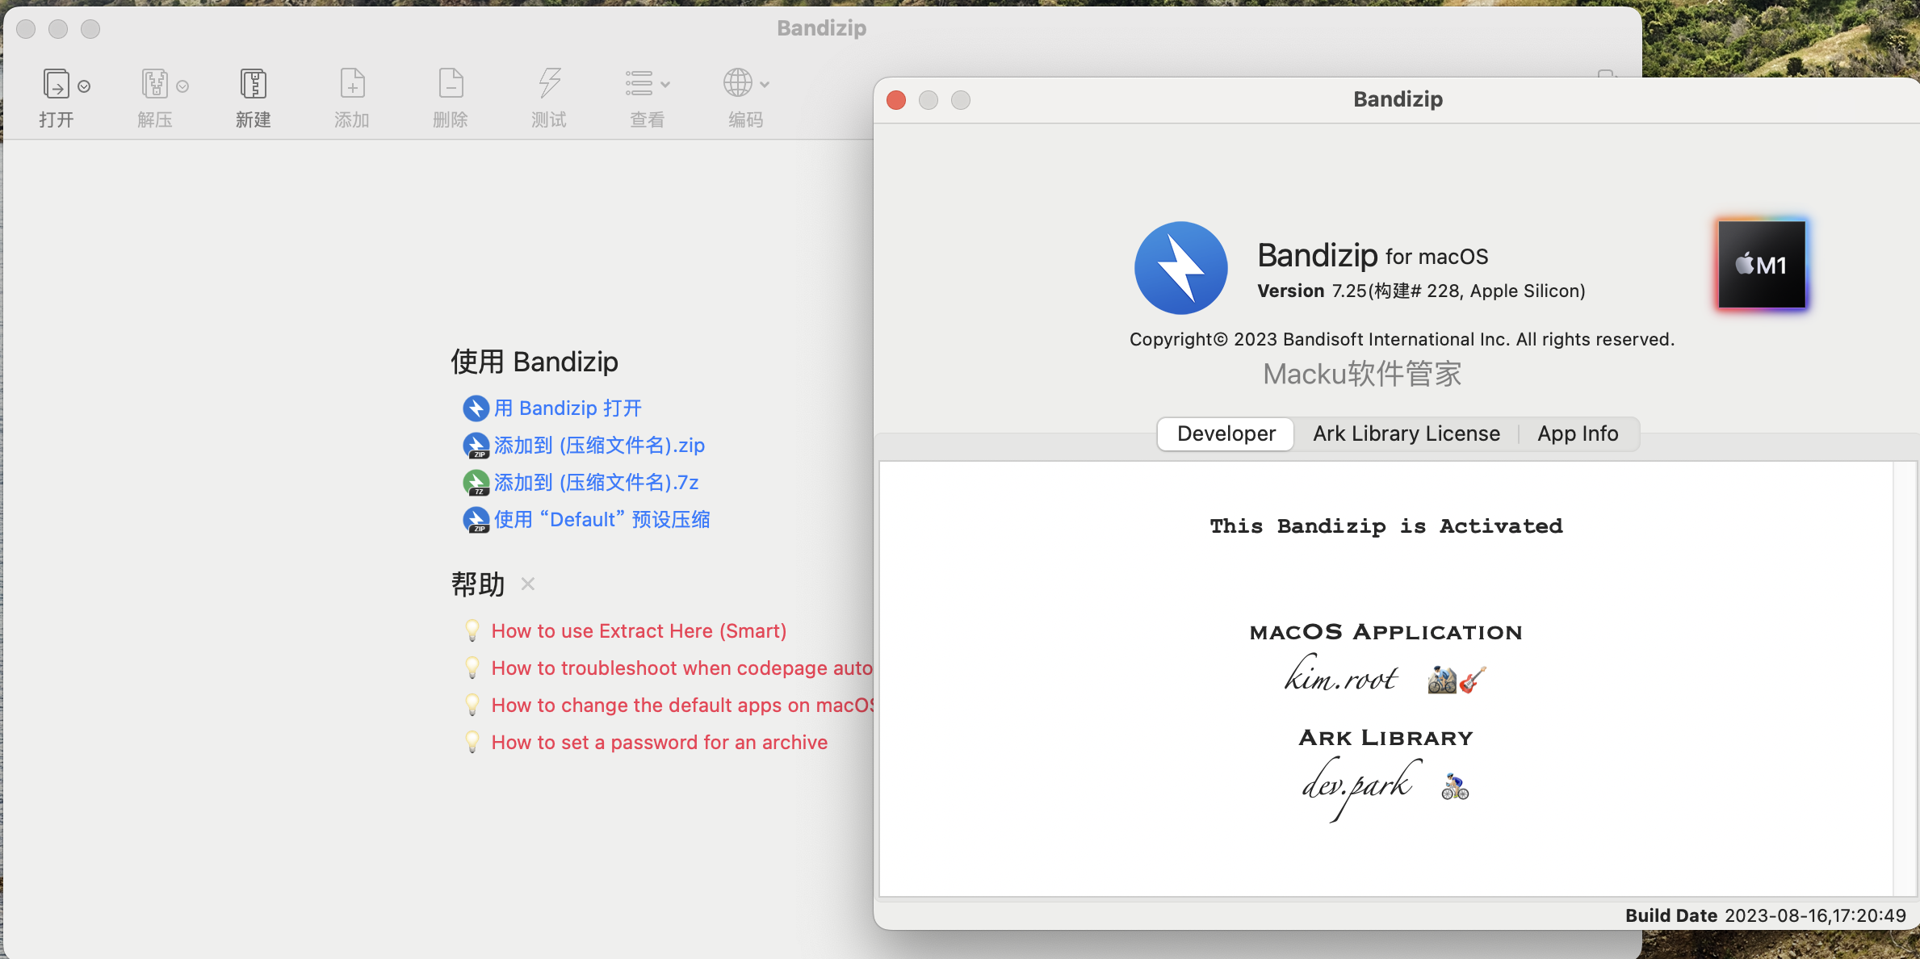The image size is (1920, 959).
Task: Click the 添加 (Add) toolbar icon
Action: pos(352,84)
